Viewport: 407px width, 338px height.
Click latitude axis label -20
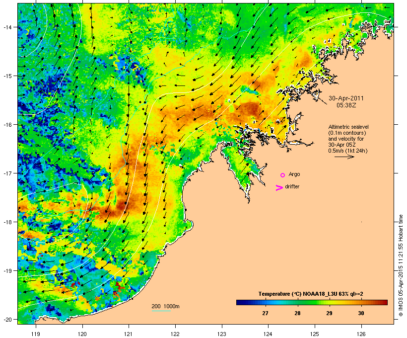click(x=7, y=319)
